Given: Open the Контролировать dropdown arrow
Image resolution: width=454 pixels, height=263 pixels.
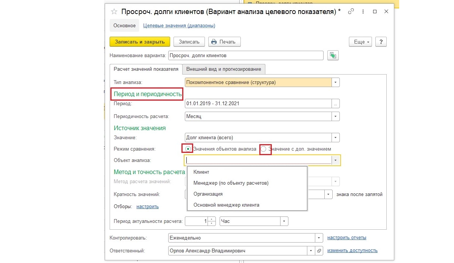Looking at the screenshot, I should click(319, 238).
